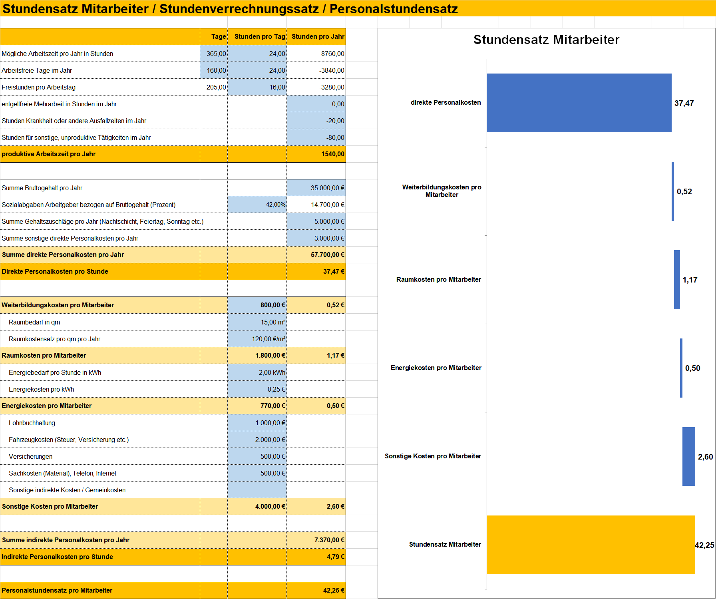Click the 16,00 Freistunden input cell

[257, 87]
